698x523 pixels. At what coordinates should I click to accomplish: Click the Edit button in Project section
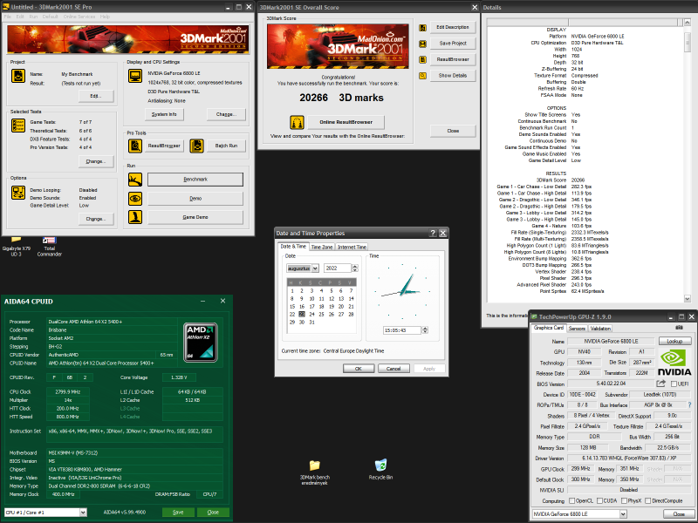[96, 96]
